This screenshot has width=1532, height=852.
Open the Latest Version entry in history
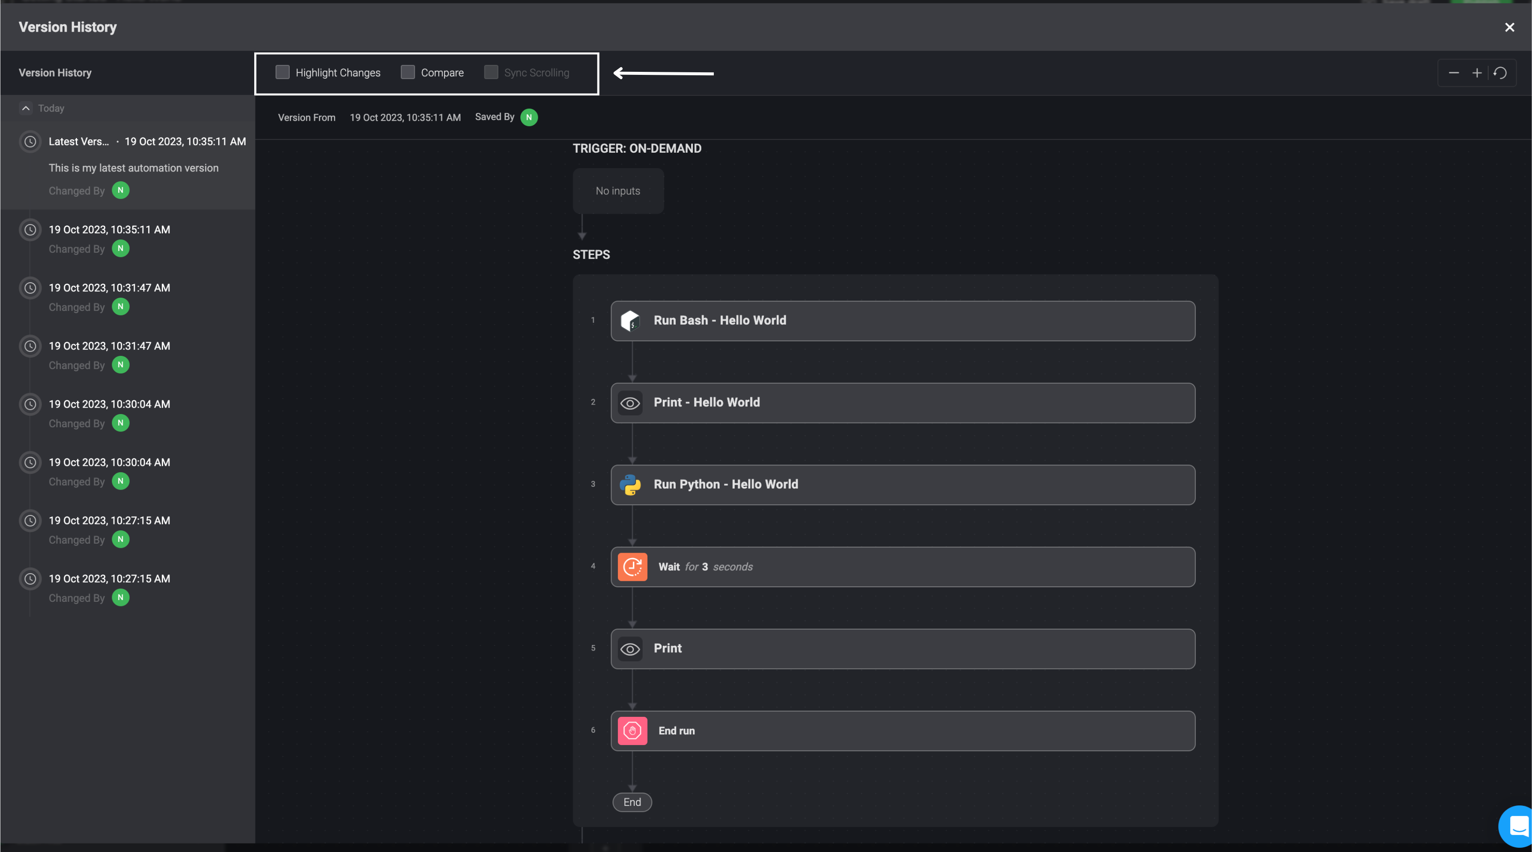pos(128,165)
